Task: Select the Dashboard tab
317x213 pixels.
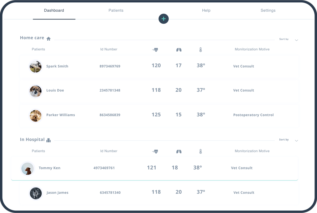Action: (54, 10)
